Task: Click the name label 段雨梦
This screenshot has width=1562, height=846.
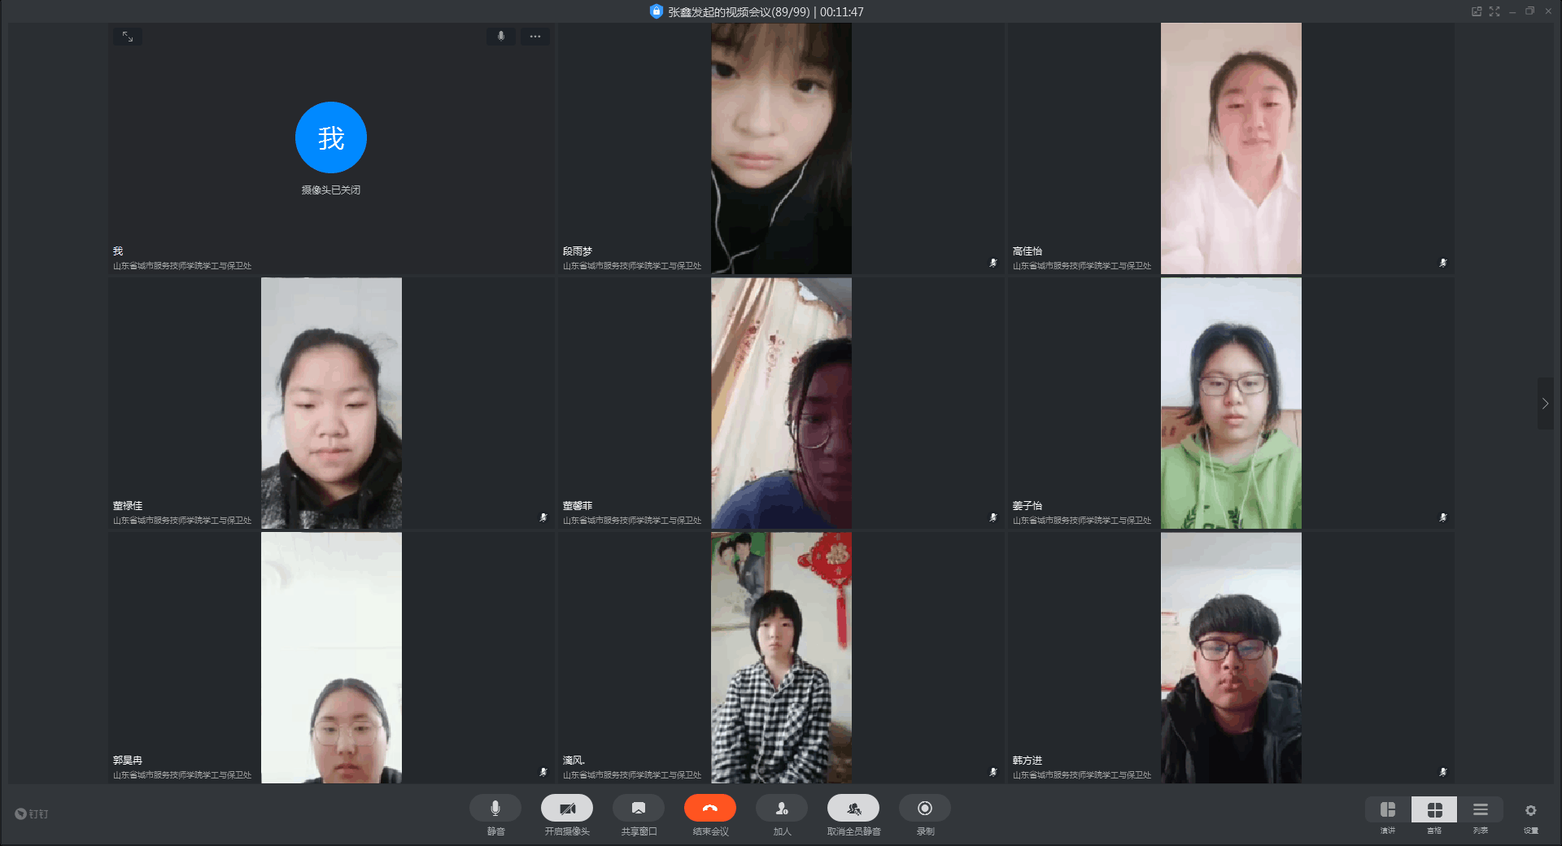Action: pos(578,251)
